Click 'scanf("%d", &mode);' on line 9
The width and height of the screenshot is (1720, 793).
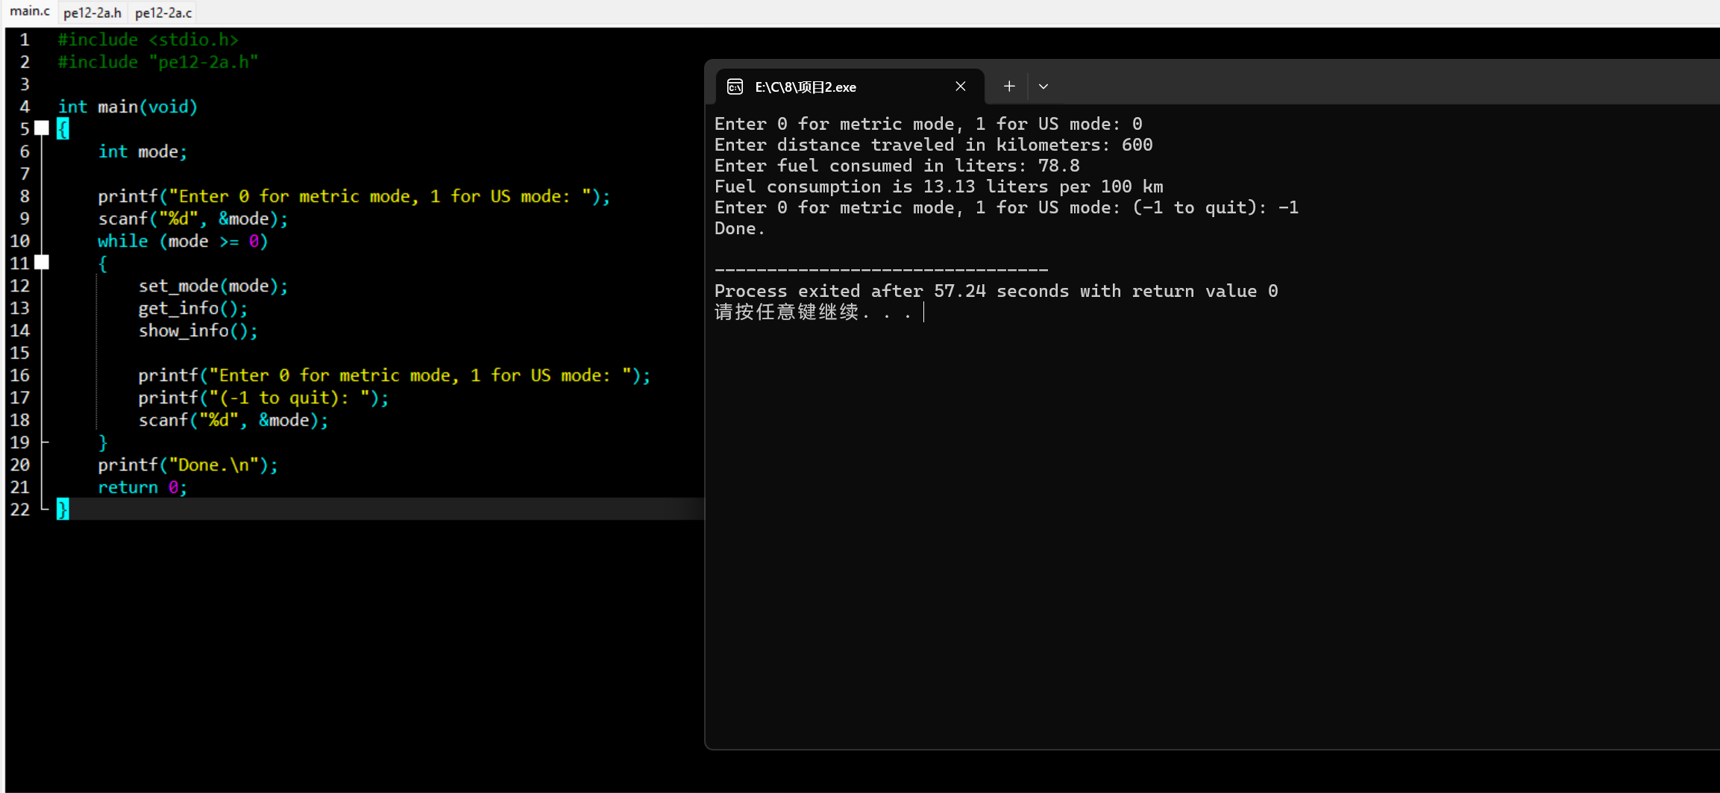click(x=193, y=219)
